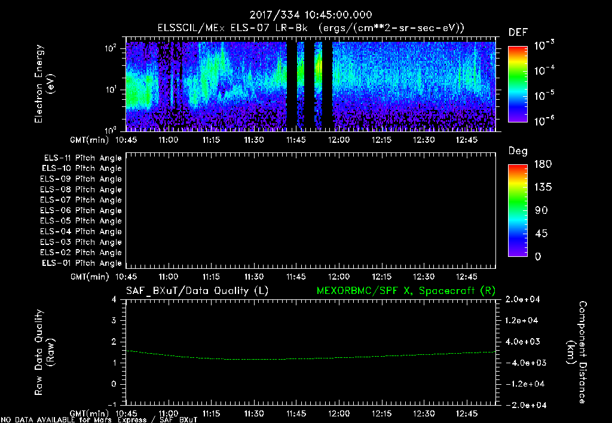This screenshot has height=423, width=612.
Task: Click the 4 value on data quality axis
Action: pos(114,299)
